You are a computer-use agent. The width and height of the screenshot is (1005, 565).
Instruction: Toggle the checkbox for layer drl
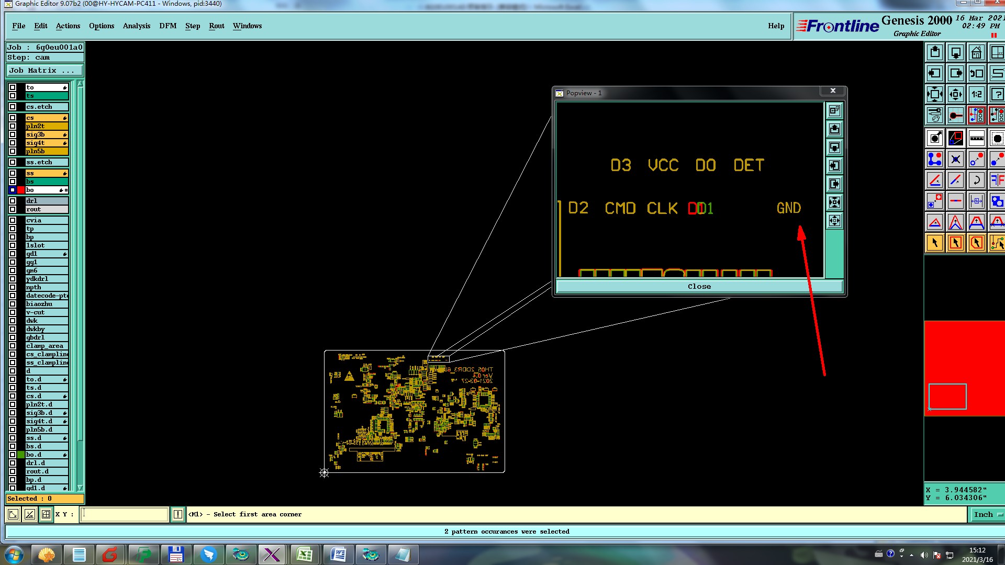(13, 201)
